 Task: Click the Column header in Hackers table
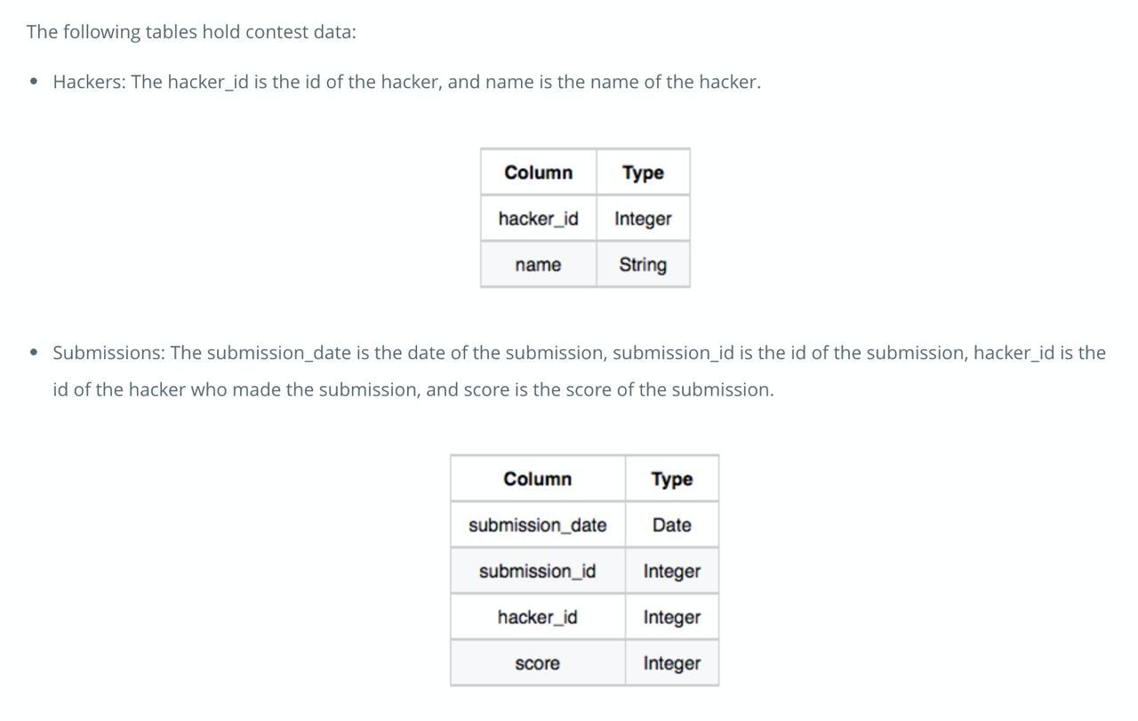pos(539,172)
